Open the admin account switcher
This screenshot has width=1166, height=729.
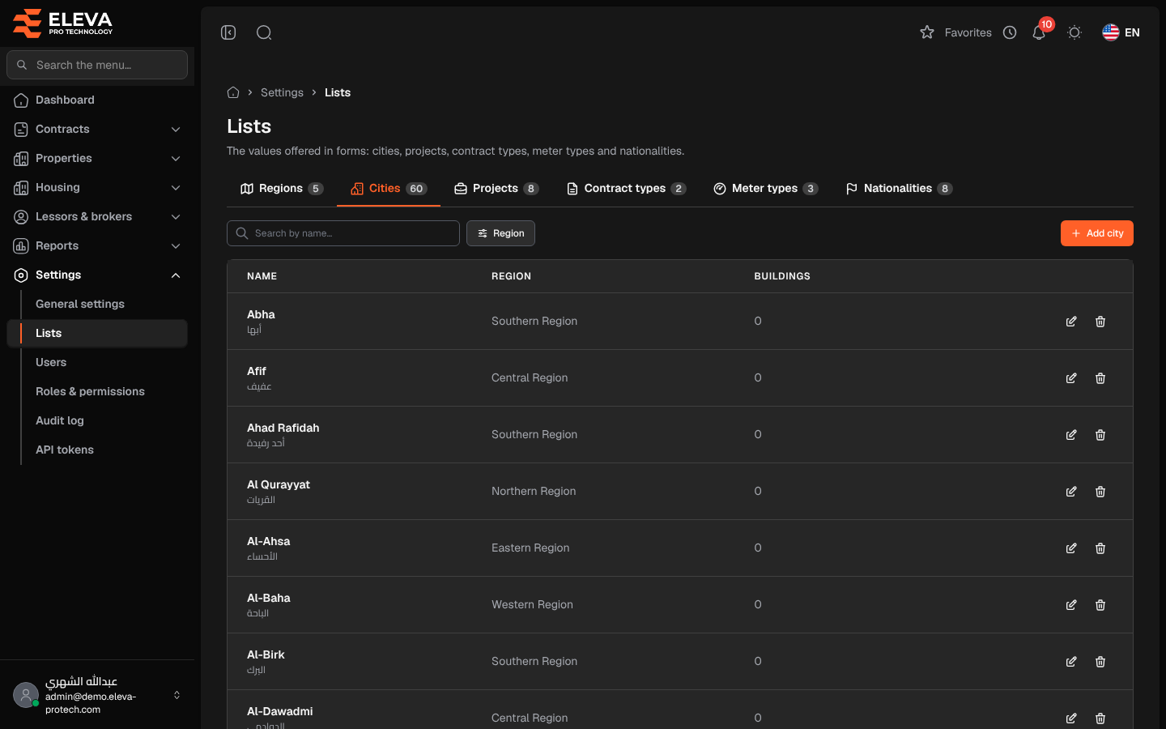[97, 695]
